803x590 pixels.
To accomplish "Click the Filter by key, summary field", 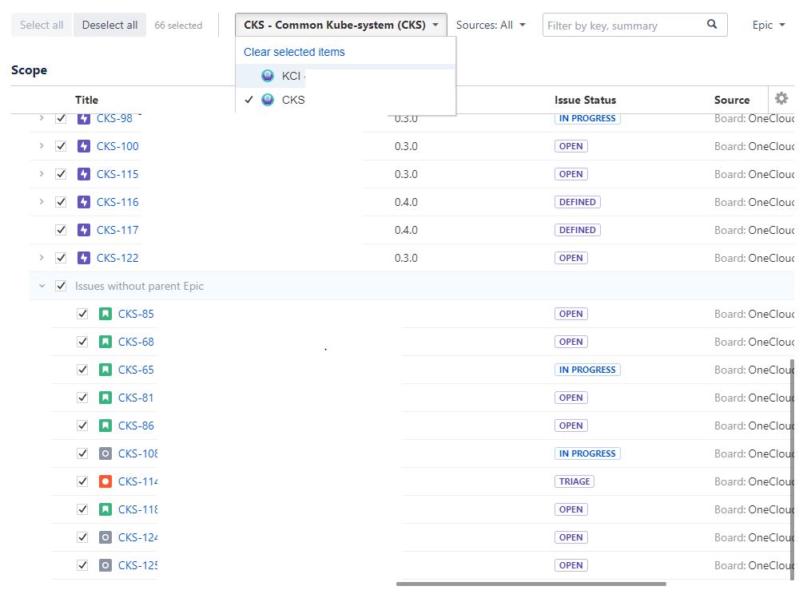I will [x=625, y=25].
